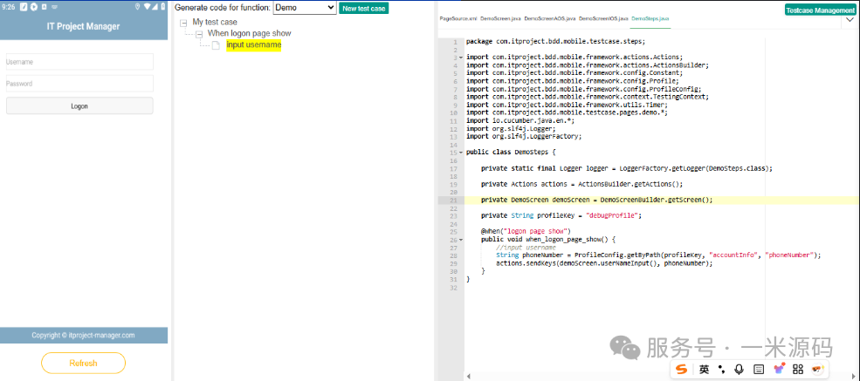Collapse the My test case node

[x=183, y=23]
